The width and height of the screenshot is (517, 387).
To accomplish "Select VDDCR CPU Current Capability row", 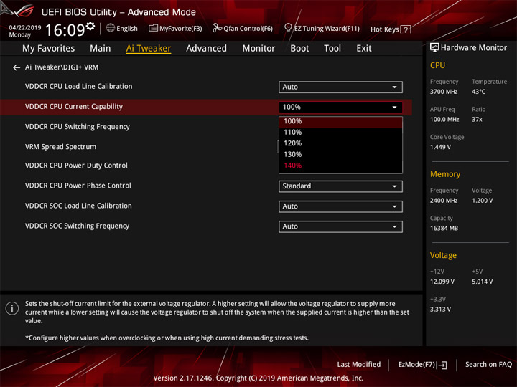I will point(206,107).
